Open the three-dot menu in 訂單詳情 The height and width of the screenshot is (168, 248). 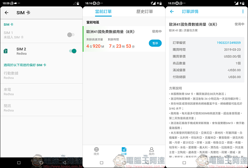(x=243, y=11)
